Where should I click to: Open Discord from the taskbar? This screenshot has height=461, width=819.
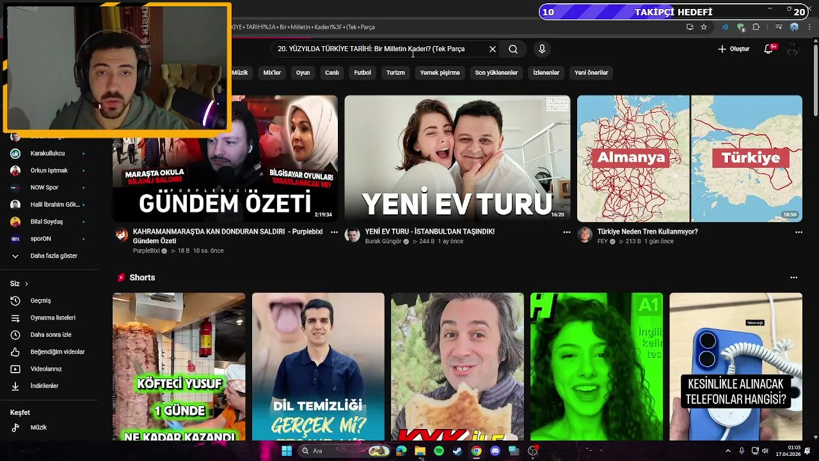[x=495, y=451]
